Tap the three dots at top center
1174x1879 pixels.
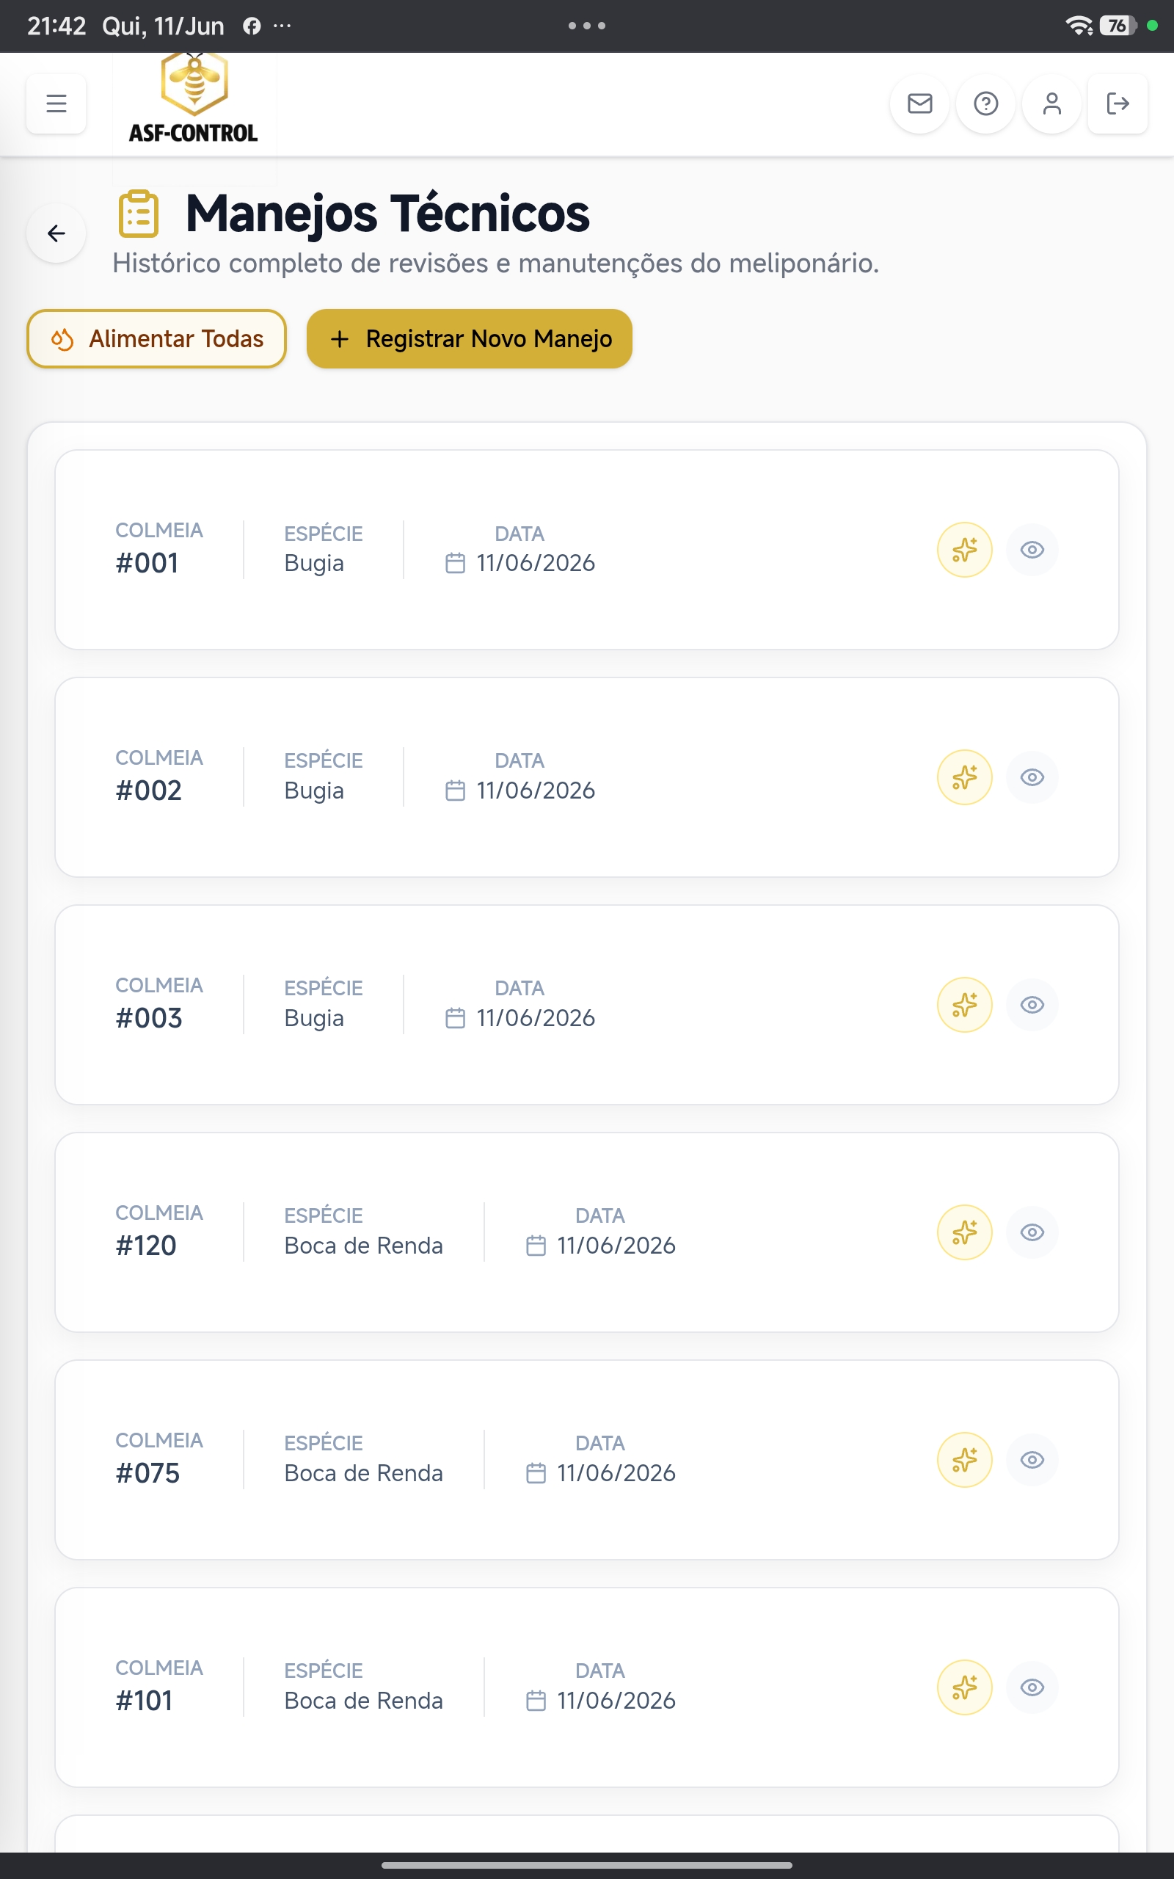tap(587, 26)
